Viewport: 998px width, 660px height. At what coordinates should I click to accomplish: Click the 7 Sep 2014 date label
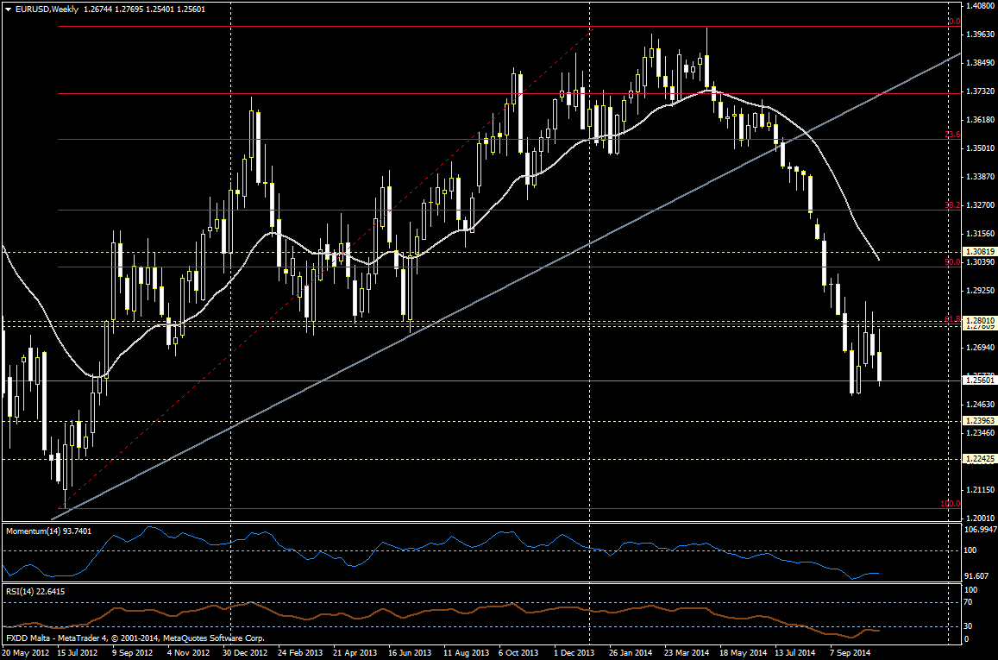(x=849, y=652)
